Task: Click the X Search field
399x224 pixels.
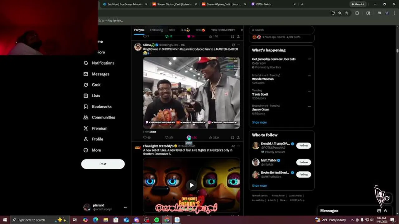Action: coord(282,30)
